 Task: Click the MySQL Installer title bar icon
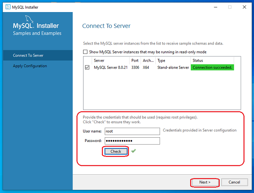(8, 7)
